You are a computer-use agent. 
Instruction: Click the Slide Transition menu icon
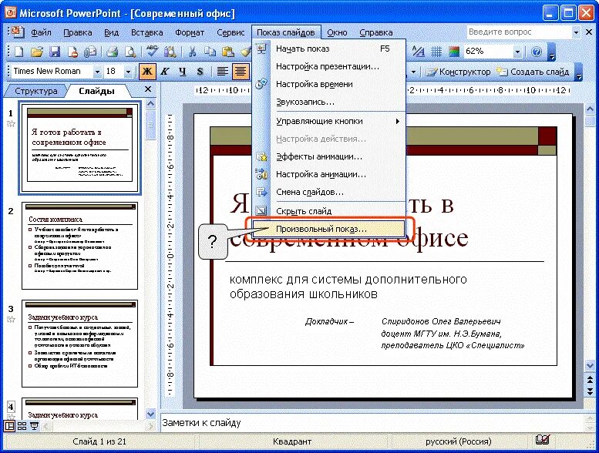tap(261, 192)
